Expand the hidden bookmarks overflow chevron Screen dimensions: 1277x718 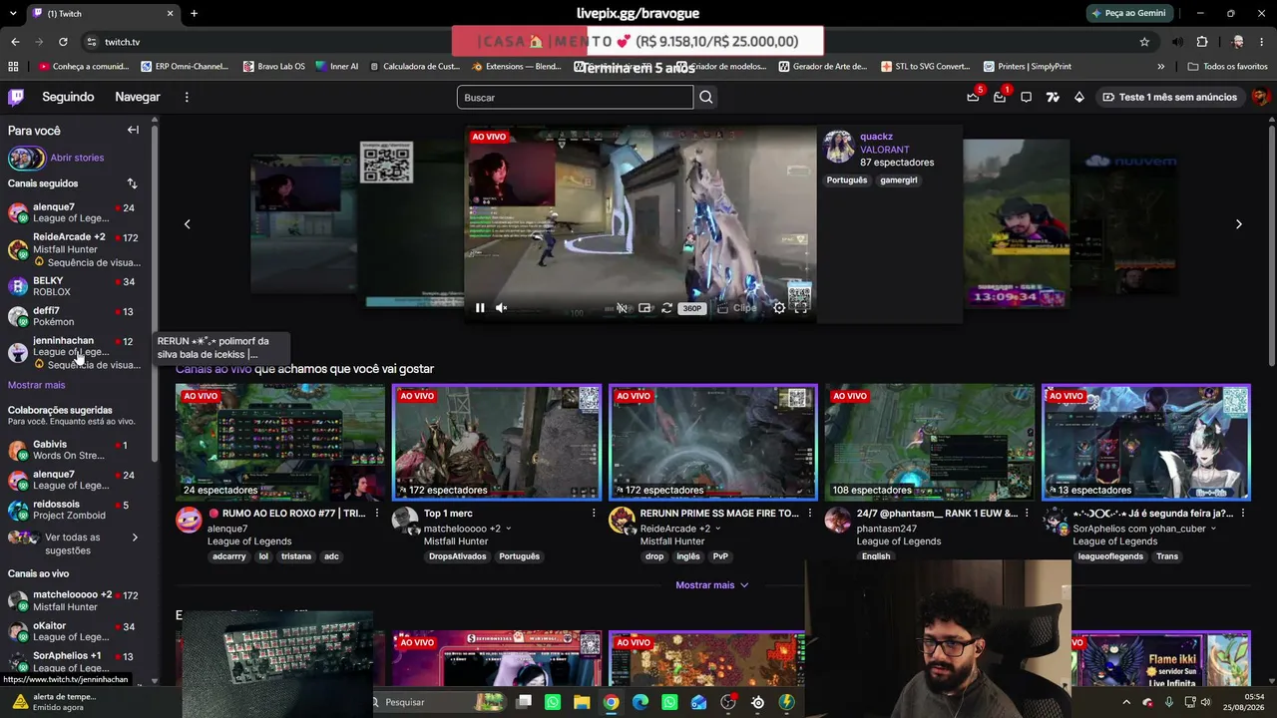[x=1160, y=67]
